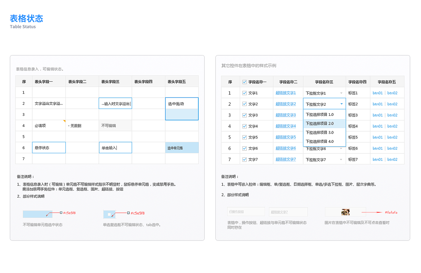Image resolution: width=421 pixels, height=273 pixels.
Task: Click the - 无数据 cell
Action: pos(82,126)
